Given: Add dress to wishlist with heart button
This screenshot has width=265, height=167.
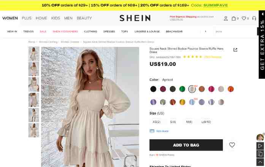Looking at the screenshot, I should tap(232, 145).
